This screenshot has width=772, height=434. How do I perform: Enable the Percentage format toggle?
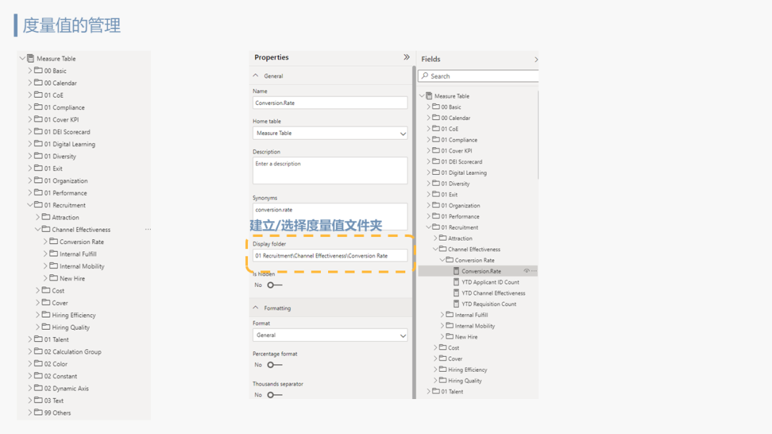pyautogui.click(x=274, y=365)
